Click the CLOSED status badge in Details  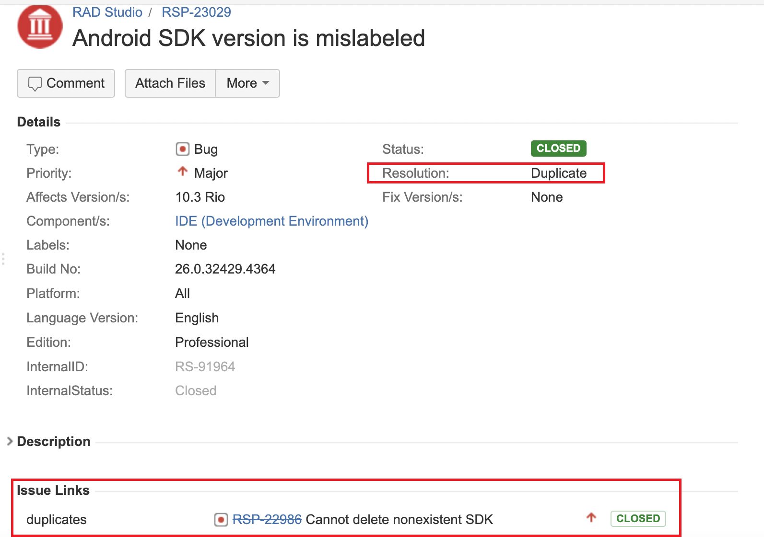click(x=559, y=149)
